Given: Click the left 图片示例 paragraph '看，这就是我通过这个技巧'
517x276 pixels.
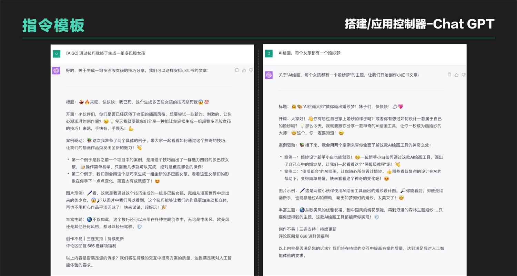Looking at the screenshot, I should [x=148, y=200].
